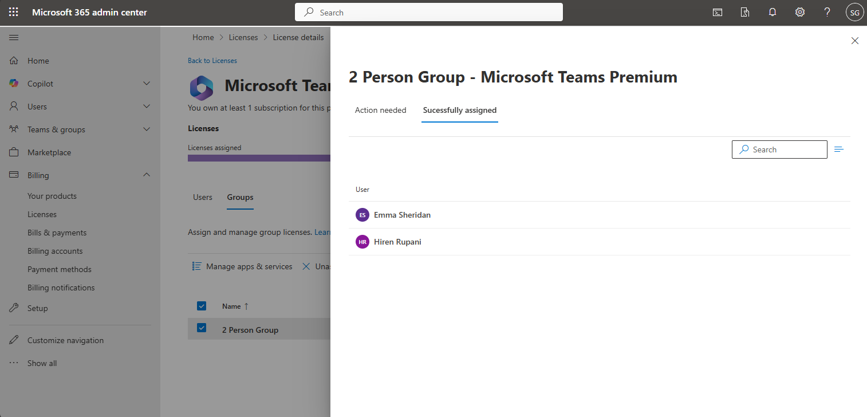Open the settings gear
The height and width of the screenshot is (417, 867).
(x=800, y=12)
